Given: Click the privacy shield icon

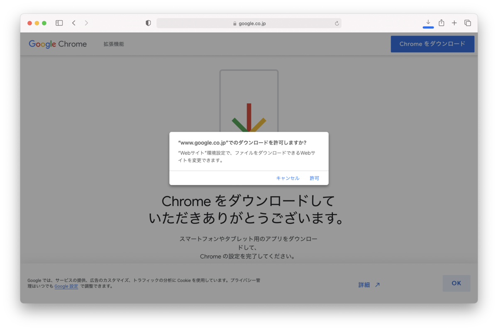Looking at the screenshot, I should [x=148, y=23].
